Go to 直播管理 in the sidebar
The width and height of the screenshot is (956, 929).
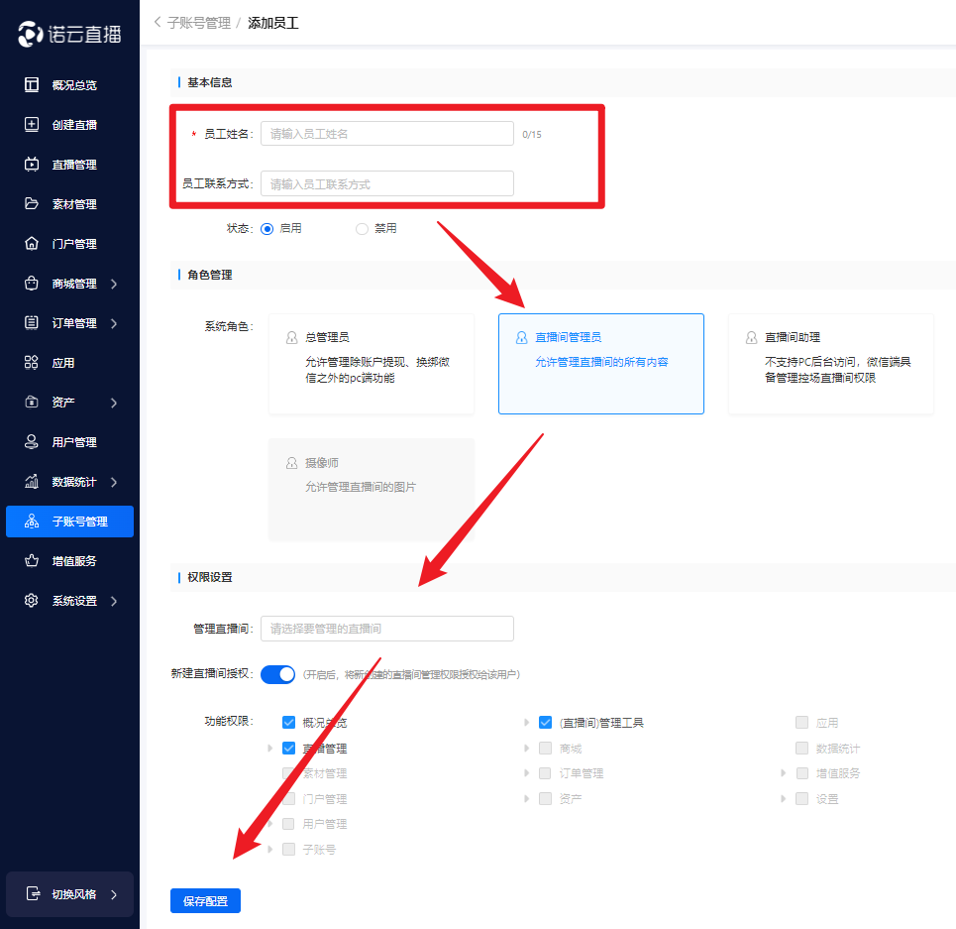click(x=73, y=165)
